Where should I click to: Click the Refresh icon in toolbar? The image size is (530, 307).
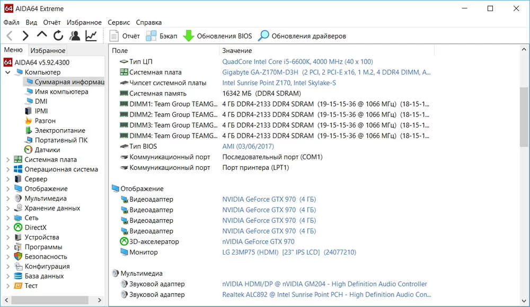(x=58, y=36)
